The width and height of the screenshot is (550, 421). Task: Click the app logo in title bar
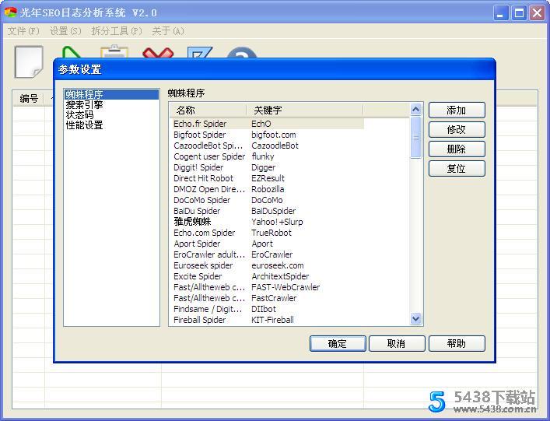(x=11, y=12)
